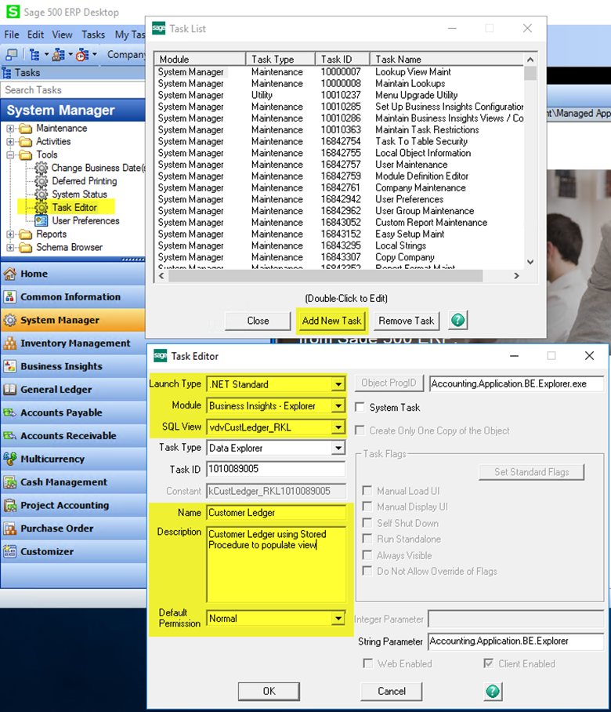Screen dimensions: 611x712
Task: Click the green help icon in Task Editor
Action: (493, 691)
